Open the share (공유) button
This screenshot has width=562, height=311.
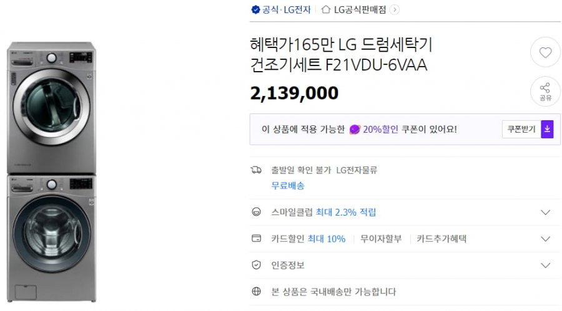pos(545,92)
